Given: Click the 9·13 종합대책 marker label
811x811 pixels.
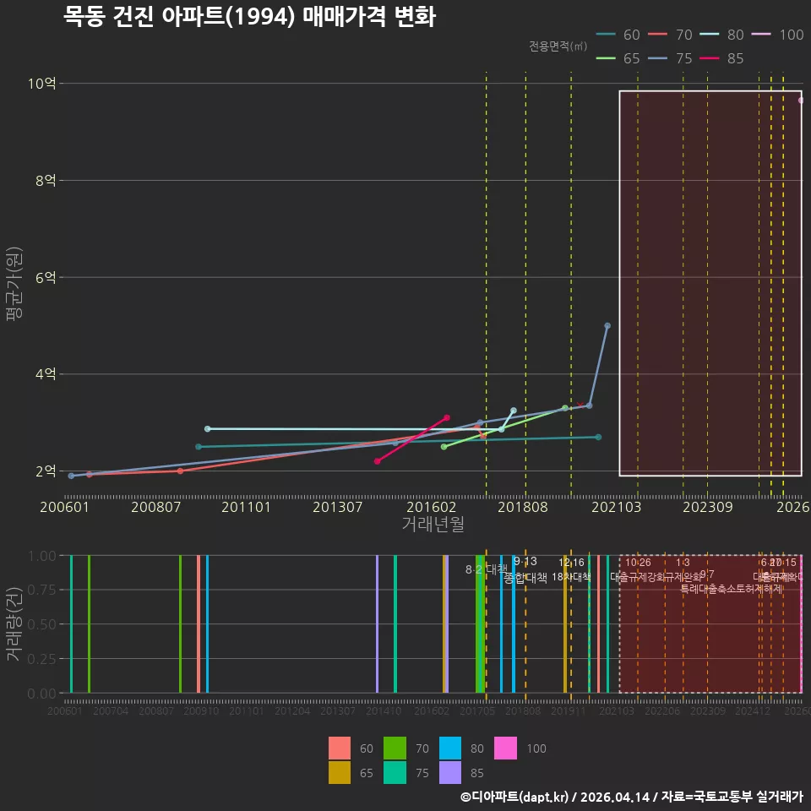Looking at the screenshot, I should coord(525,569).
